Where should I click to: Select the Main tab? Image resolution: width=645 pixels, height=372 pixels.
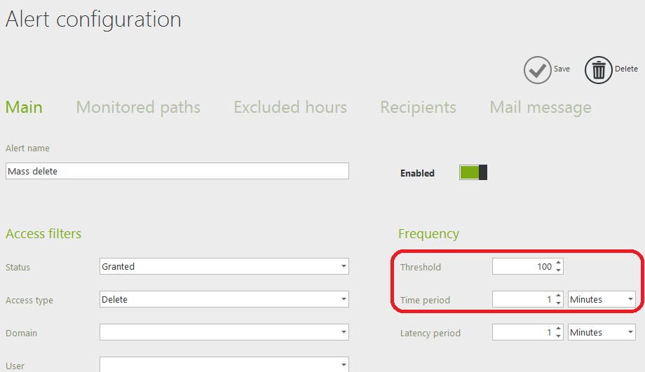tap(24, 107)
